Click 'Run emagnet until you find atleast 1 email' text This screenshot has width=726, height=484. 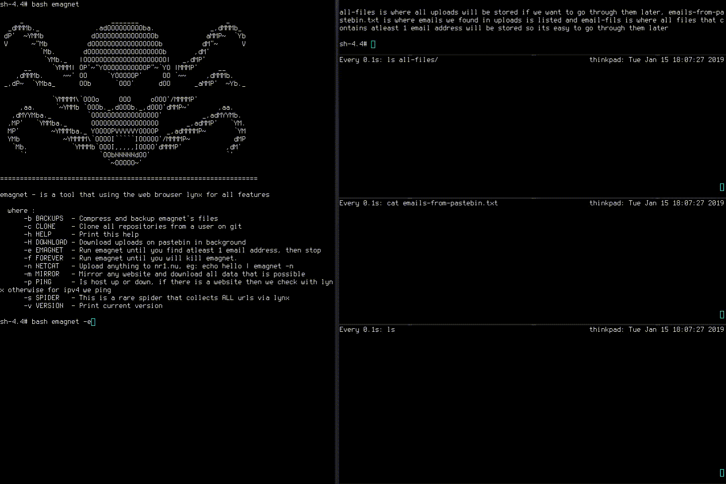point(200,250)
